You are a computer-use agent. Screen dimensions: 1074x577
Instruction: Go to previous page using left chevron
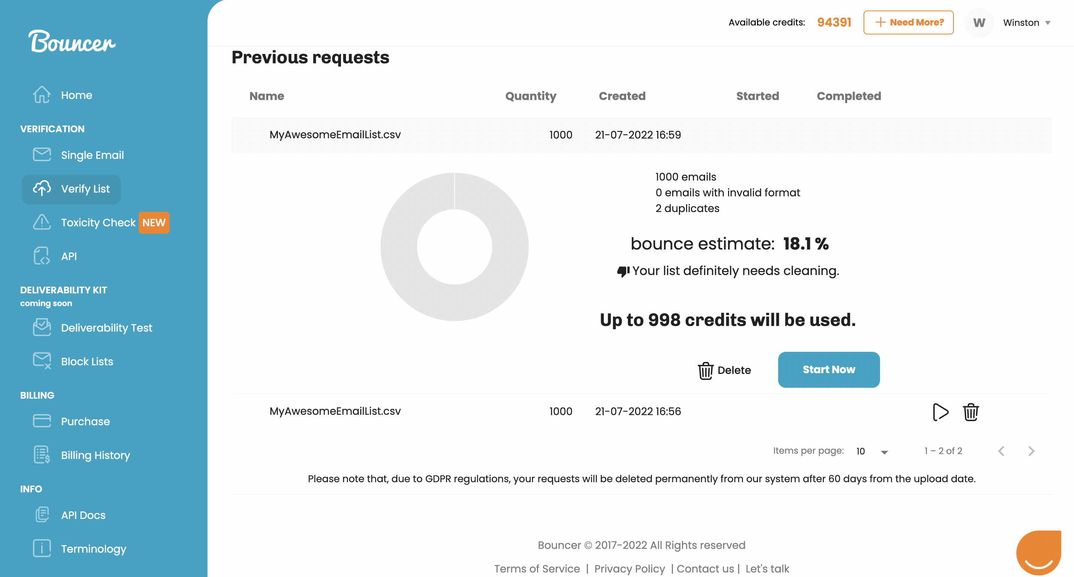(x=1001, y=451)
